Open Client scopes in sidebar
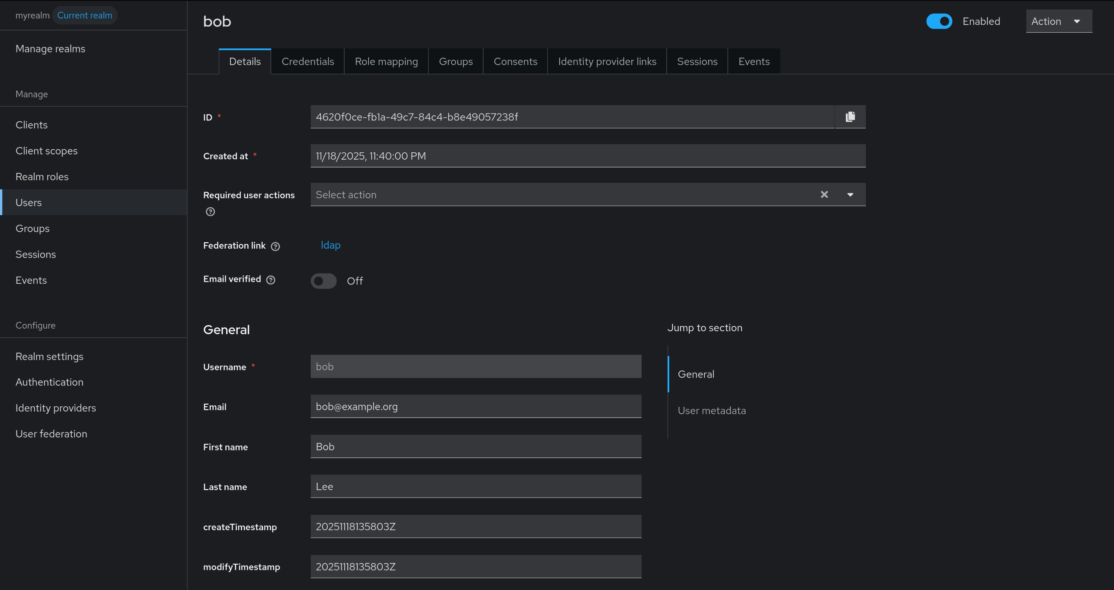This screenshot has width=1114, height=590. click(46, 151)
